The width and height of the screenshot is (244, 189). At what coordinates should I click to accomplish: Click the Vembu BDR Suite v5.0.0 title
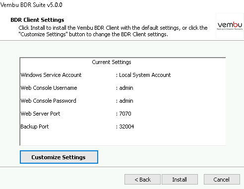31,5
